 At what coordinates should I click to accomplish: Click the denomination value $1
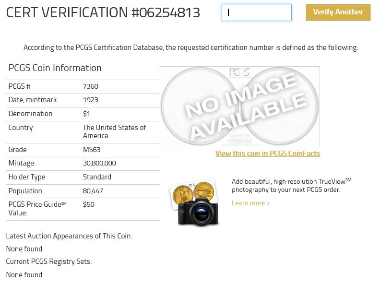tap(86, 114)
